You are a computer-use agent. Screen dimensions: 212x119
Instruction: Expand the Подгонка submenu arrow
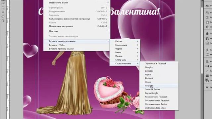coord(108,31)
